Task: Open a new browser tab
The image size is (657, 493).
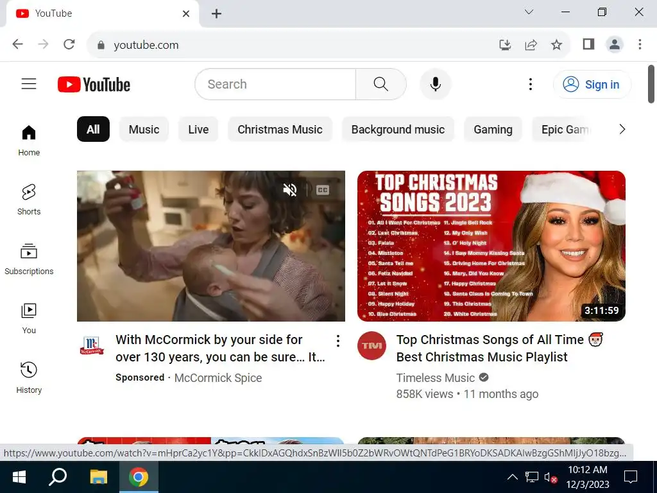Action: 216,14
